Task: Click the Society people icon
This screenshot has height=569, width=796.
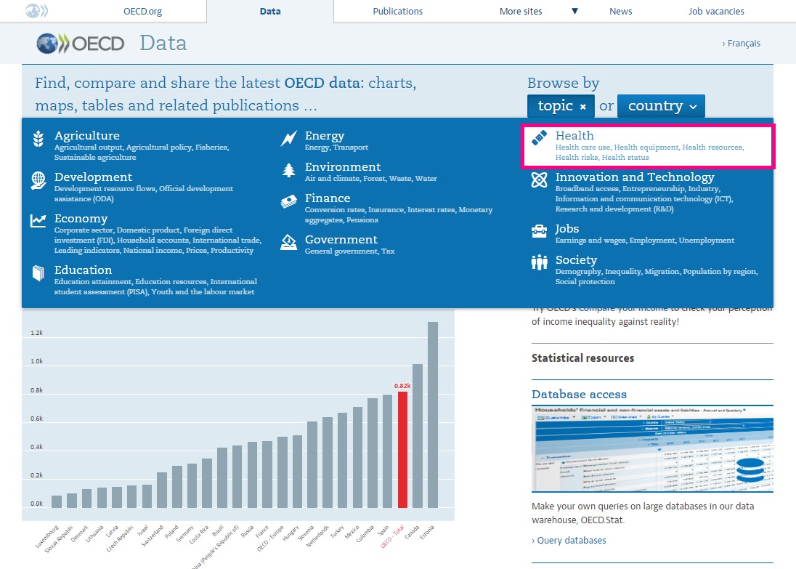Action: [539, 262]
